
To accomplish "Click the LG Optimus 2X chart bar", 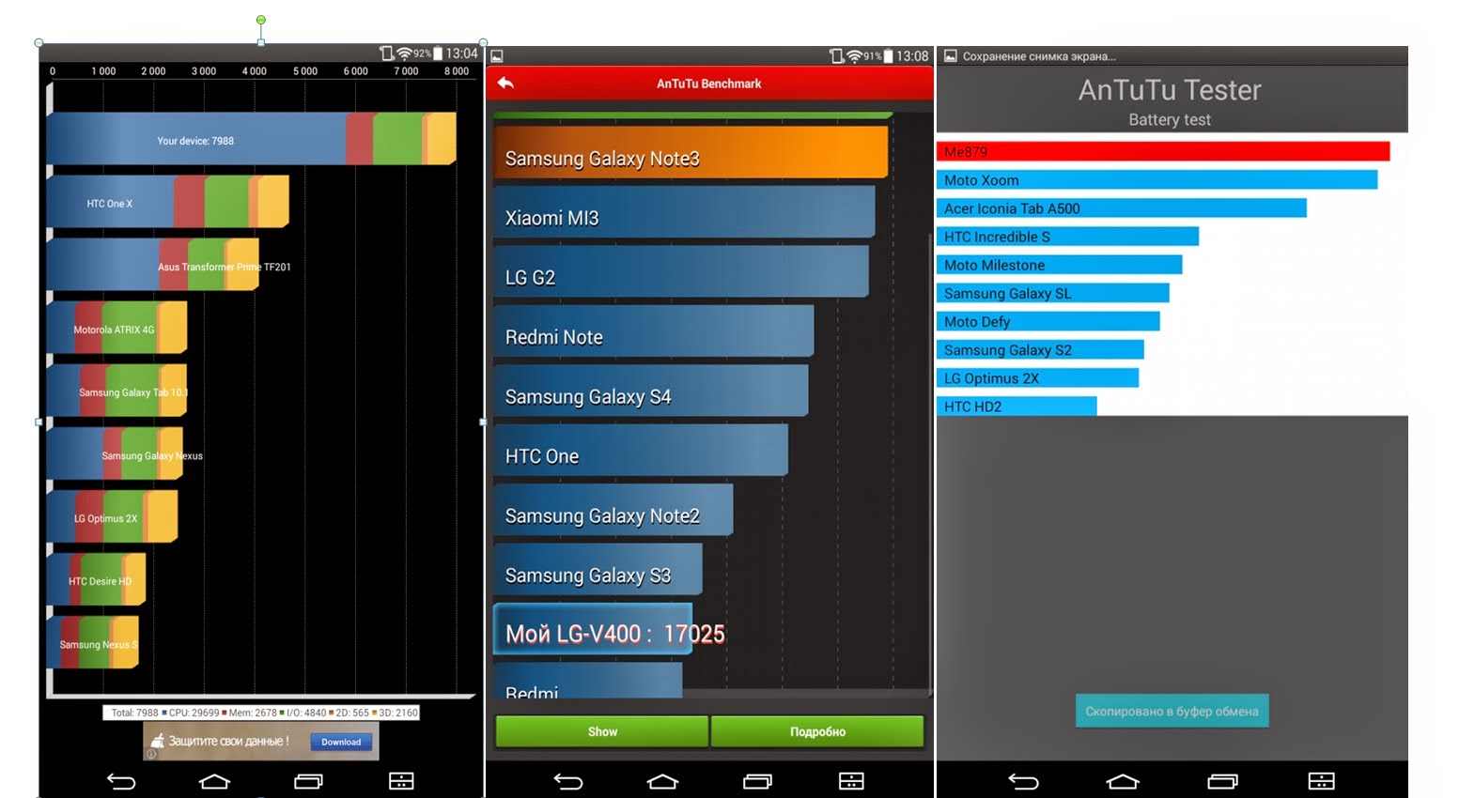I will point(112,516).
